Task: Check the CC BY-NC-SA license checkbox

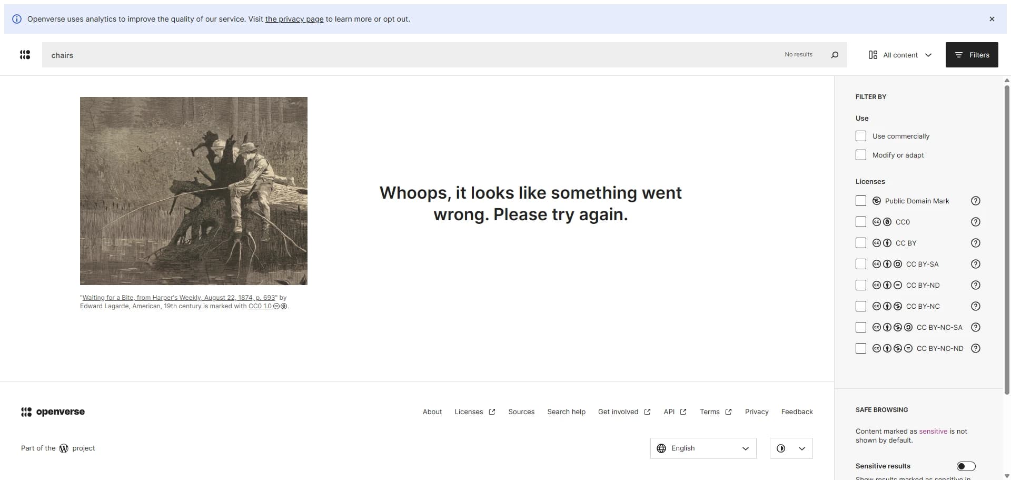Action: coord(861,327)
